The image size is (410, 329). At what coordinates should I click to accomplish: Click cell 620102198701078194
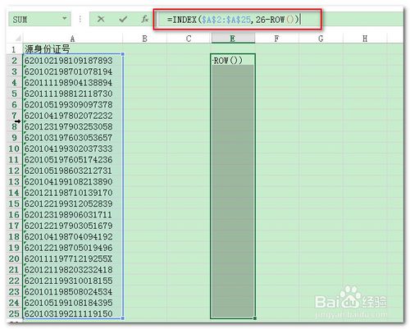point(73,71)
